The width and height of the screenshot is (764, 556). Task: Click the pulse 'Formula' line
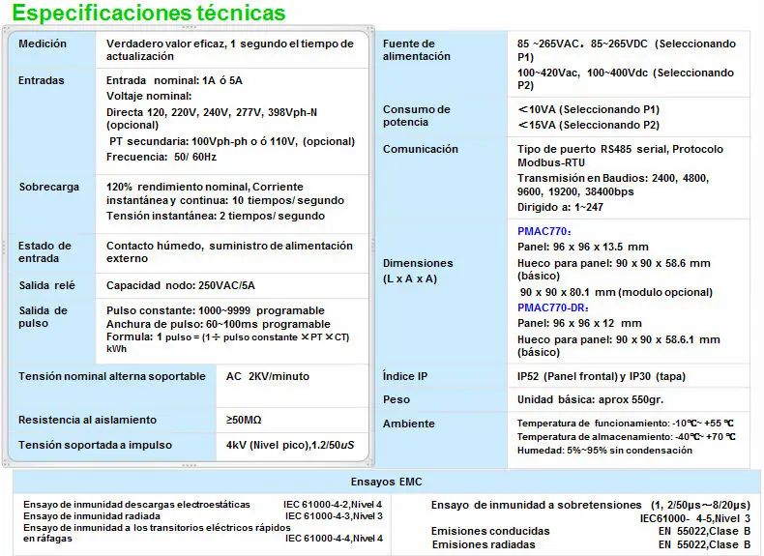click(228, 342)
